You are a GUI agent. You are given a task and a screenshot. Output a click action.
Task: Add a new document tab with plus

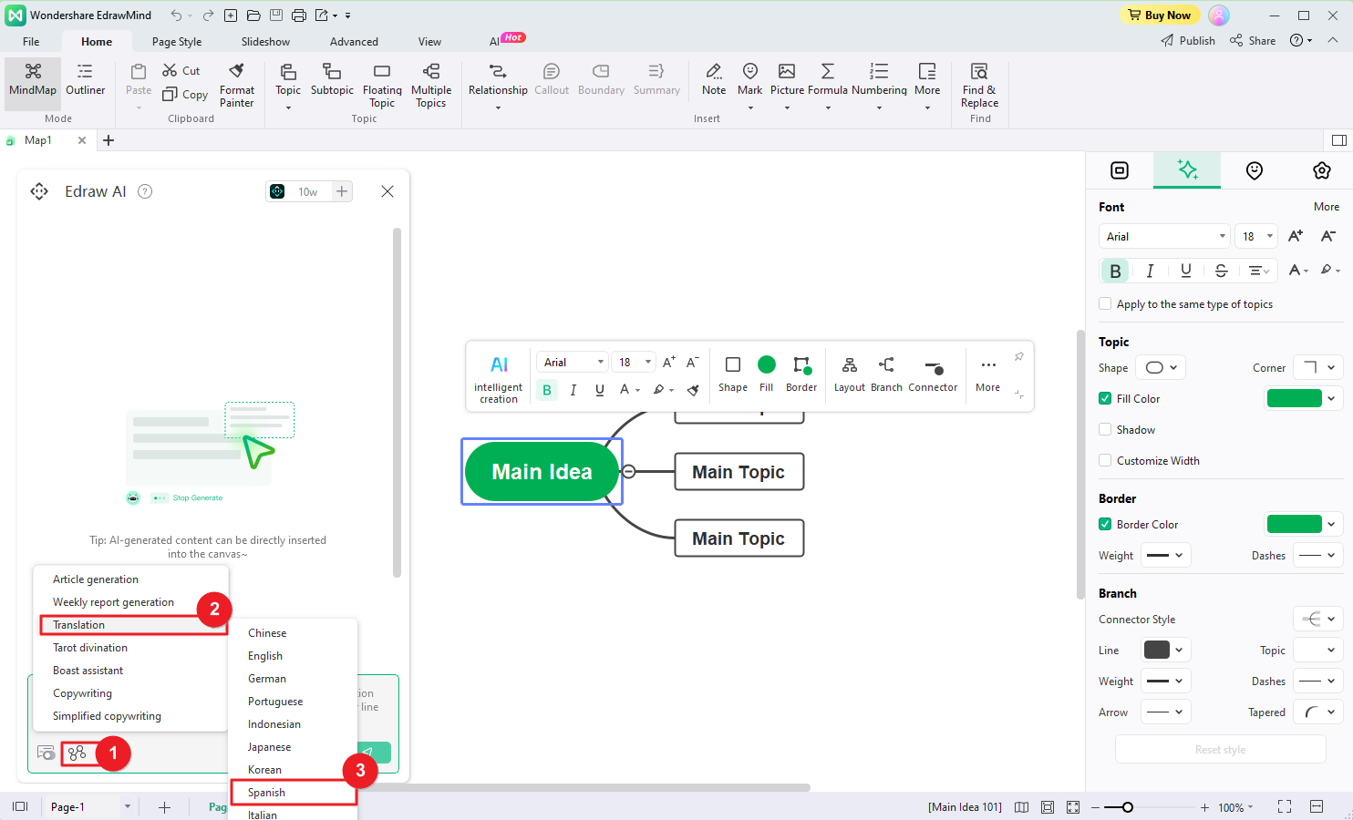[x=108, y=140]
